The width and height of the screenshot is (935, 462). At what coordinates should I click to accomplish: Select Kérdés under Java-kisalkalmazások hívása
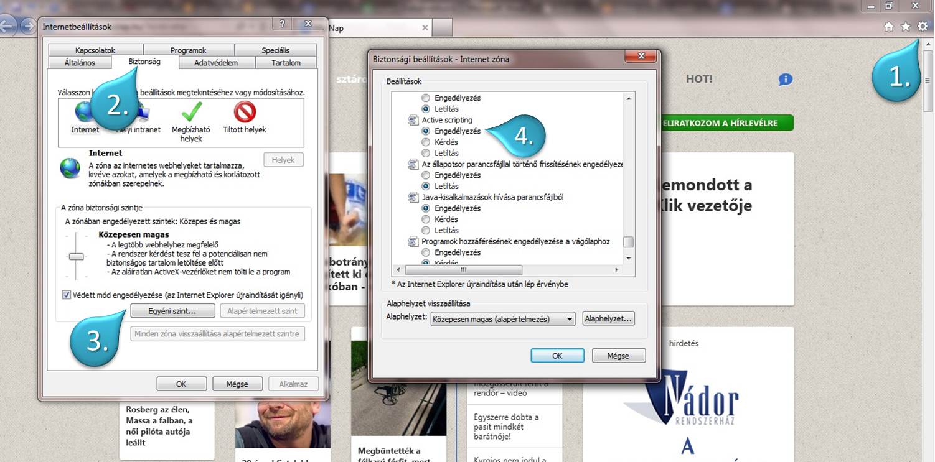pos(426,219)
